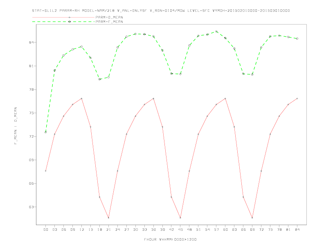Viewport: 324px width, 250px height.
Task: Click x-axis tick label 18
Action: 99,230
